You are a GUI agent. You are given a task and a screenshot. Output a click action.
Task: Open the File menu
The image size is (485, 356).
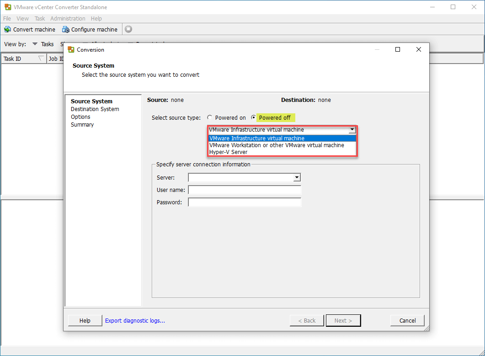7,18
